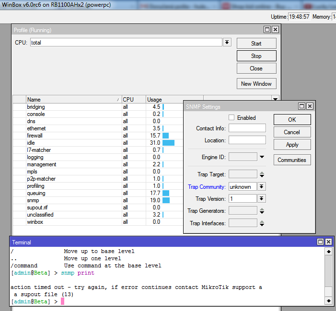This screenshot has height=311, width=336.
Task: Sort by the CPU column header
Action: [x=134, y=100]
